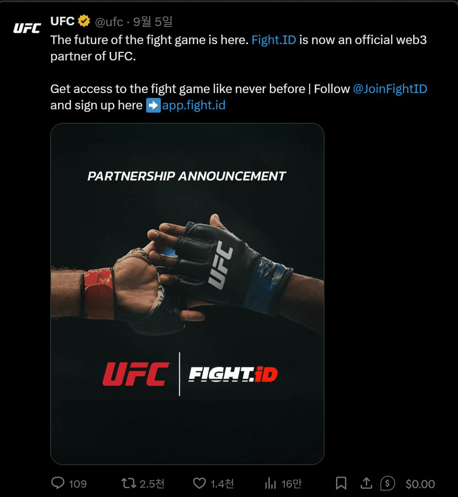This screenshot has height=497, width=458.
Task: Click the dollar tip bubble icon
Action: pos(387,484)
